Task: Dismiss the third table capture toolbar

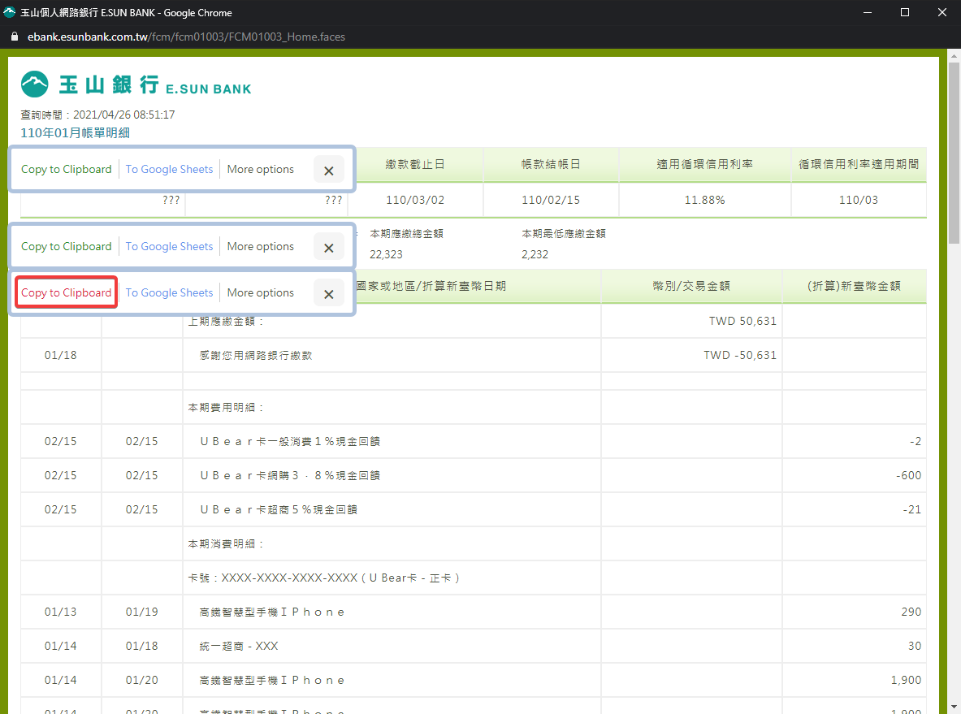Action: coord(328,293)
